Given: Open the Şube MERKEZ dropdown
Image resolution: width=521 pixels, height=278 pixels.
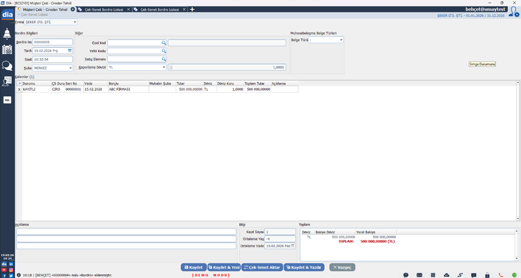Looking at the screenshot, I should click(x=71, y=68).
